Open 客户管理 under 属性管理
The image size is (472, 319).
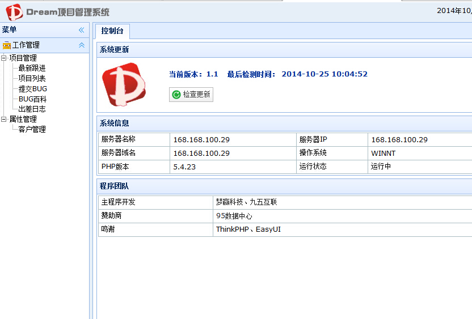[x=32, y=129]
